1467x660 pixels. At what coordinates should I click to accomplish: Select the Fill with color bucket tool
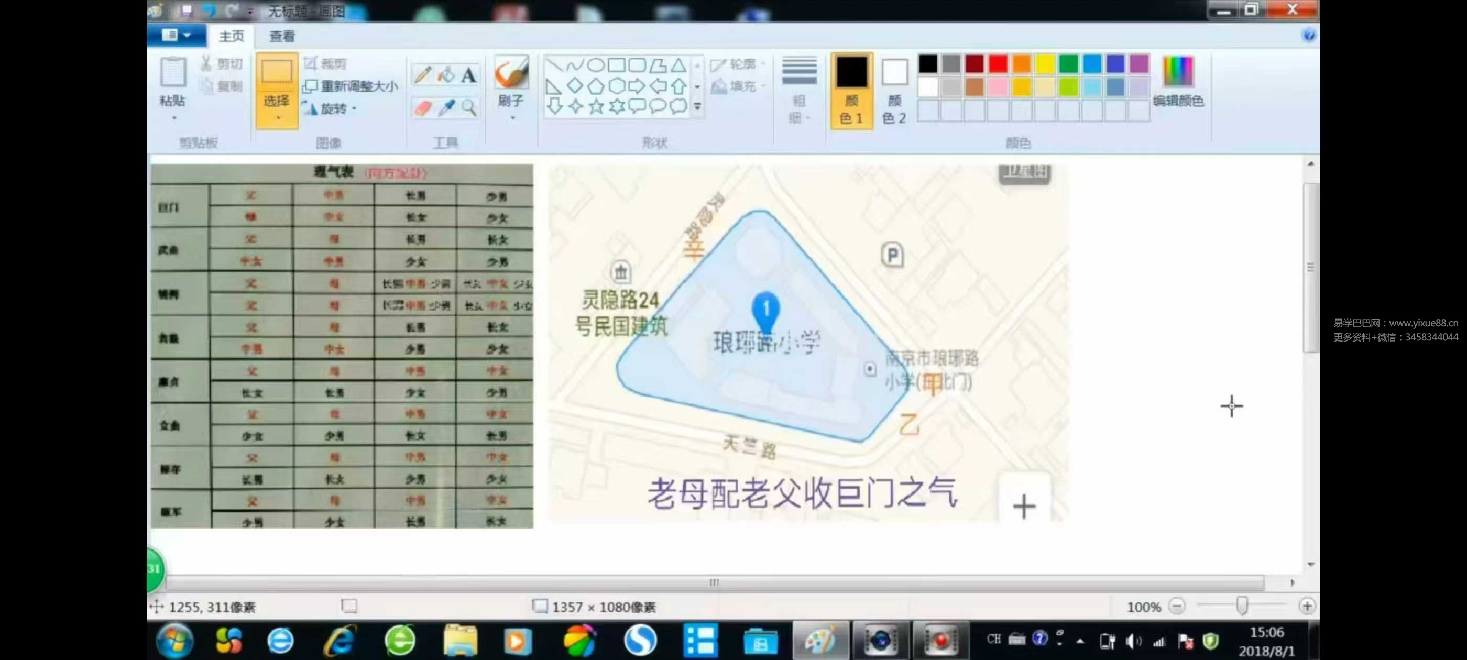click(446, 74)
